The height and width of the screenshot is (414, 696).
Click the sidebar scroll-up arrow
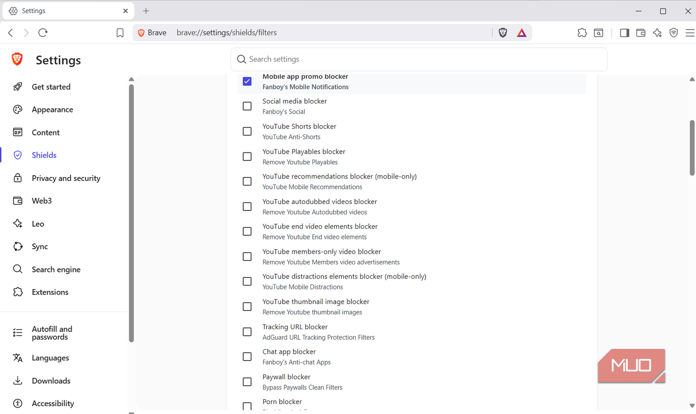click(131, 79)
